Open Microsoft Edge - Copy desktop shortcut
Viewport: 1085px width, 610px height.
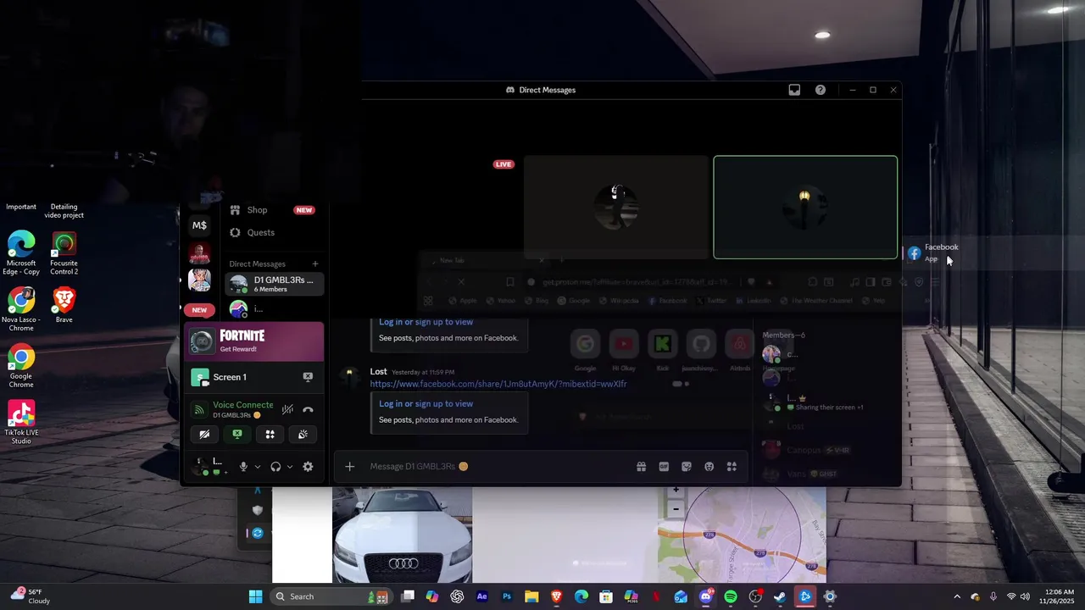(21, 253)
